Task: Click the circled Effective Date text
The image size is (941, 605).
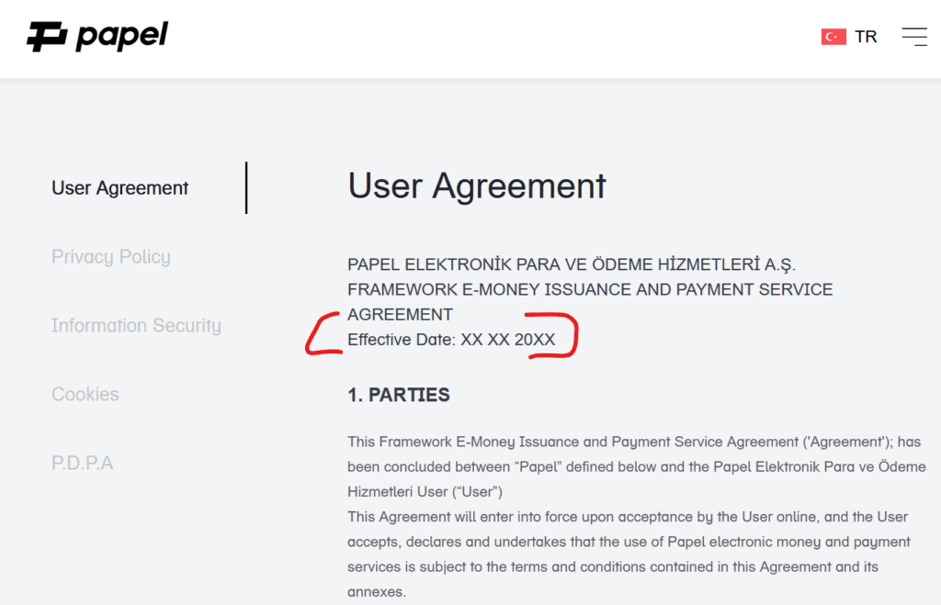Action: click(451, 339)
